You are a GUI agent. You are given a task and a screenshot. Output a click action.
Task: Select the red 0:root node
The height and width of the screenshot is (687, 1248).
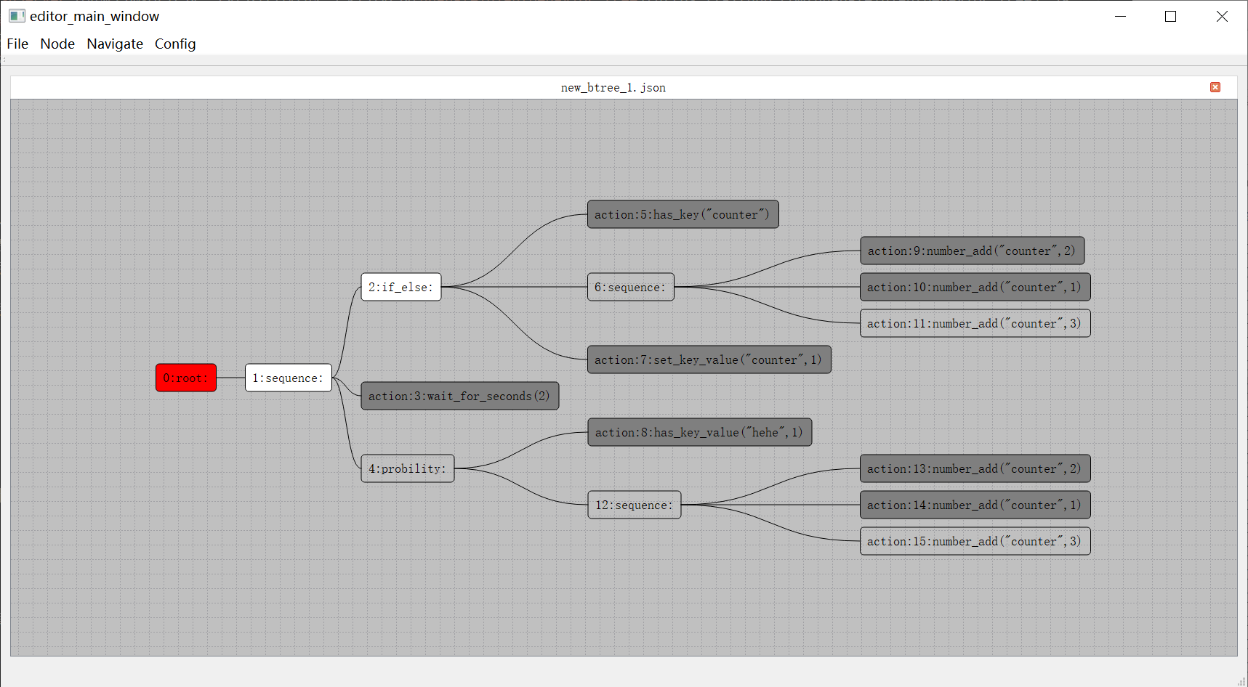(186, 378)
